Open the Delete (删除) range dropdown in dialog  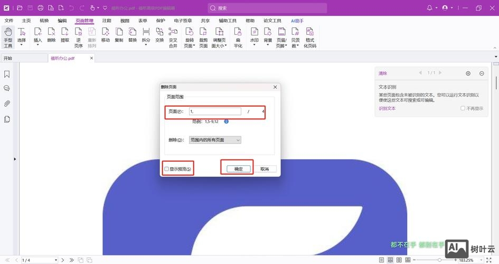click(x=215, y=140)
